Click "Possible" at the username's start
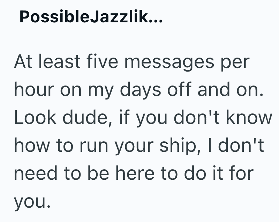This screenshot has width=279, height=222. [x=55, y=17]
